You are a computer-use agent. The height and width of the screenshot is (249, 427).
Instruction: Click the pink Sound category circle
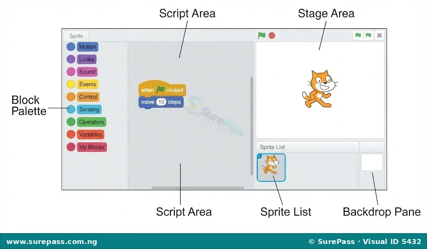pos(71,72)
